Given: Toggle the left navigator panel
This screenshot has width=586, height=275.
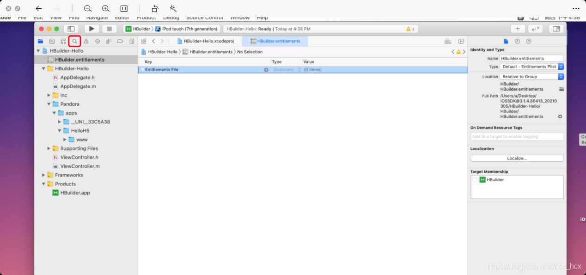Looking at the screenshot, I should pyautogui.click(x=71, y=29).
